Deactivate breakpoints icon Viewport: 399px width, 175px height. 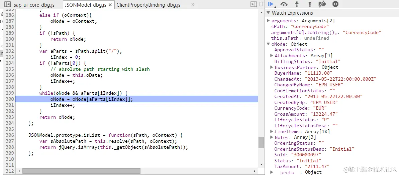322,4
